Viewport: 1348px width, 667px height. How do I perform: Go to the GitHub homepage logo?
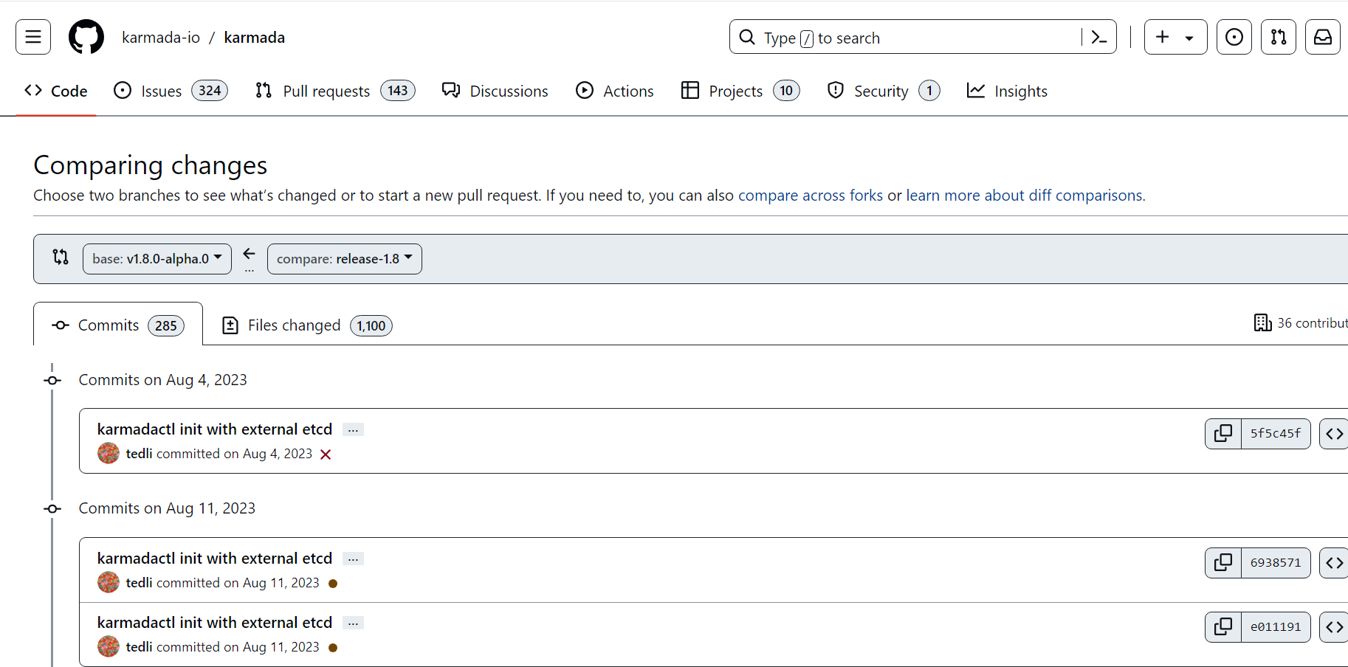86,37
